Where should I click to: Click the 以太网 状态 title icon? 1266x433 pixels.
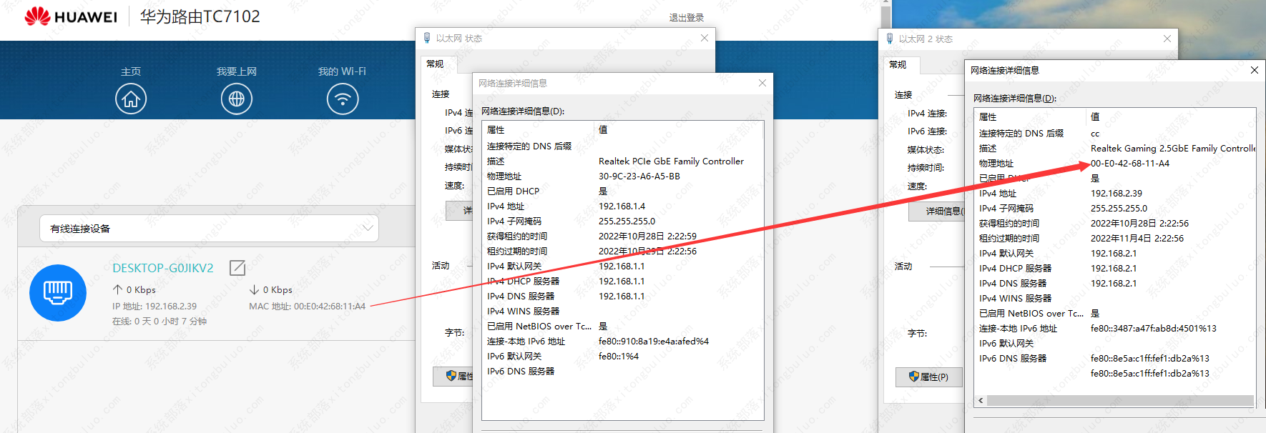click(427, 38)
